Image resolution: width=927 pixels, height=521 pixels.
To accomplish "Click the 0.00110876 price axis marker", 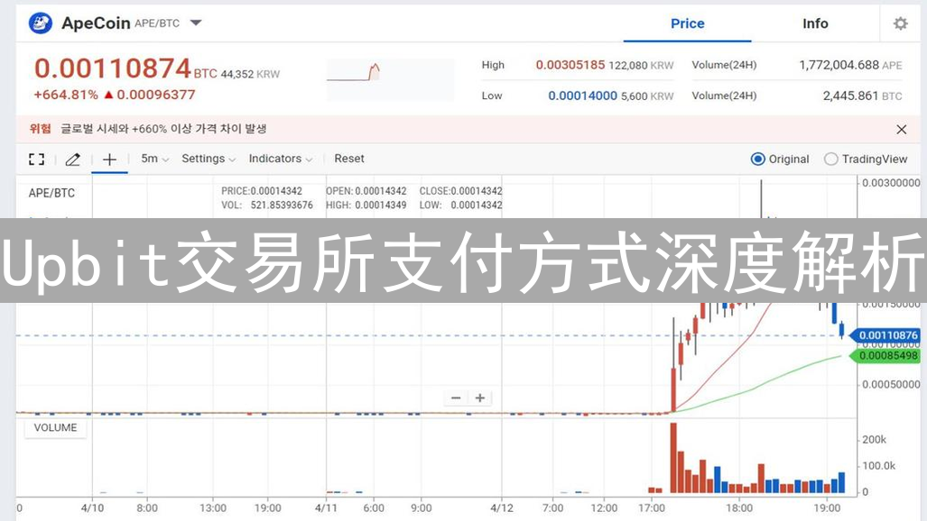I will click(x=885, y=335).
